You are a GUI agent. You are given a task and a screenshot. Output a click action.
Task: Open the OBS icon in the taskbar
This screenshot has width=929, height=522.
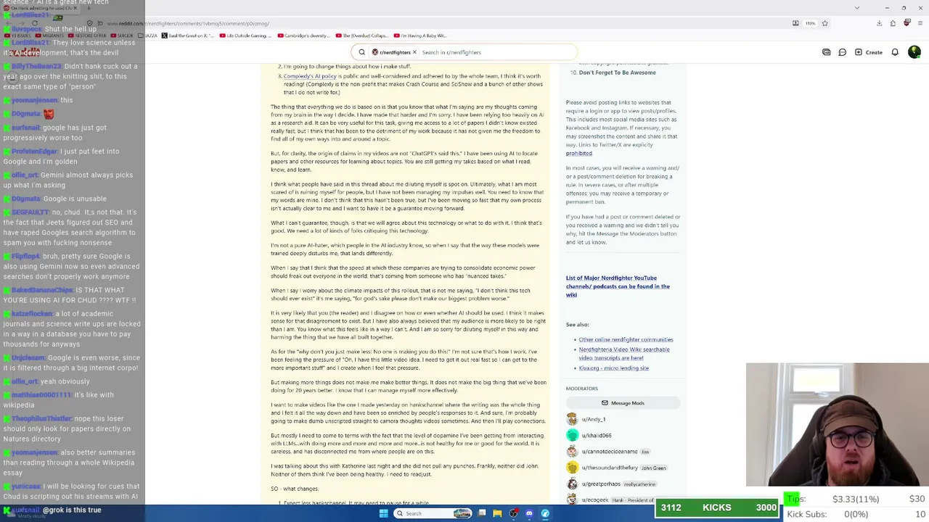click(513, 513)
